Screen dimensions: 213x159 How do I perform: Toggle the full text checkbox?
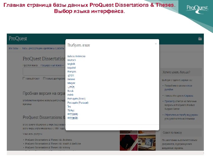(24, 78)
